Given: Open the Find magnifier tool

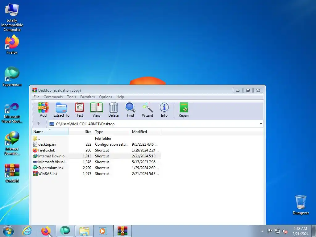Looking at the screenshot, I should click(130, 110).
